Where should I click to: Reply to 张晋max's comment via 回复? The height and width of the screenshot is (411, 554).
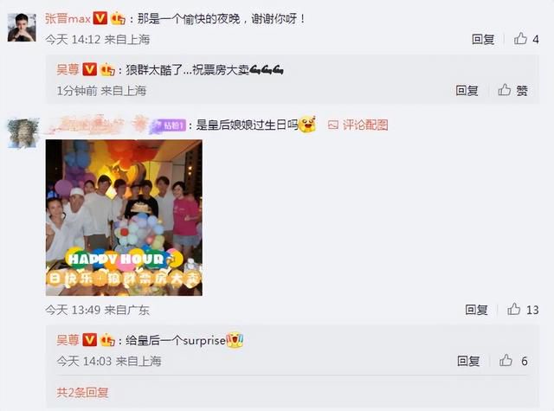[483, 39]
